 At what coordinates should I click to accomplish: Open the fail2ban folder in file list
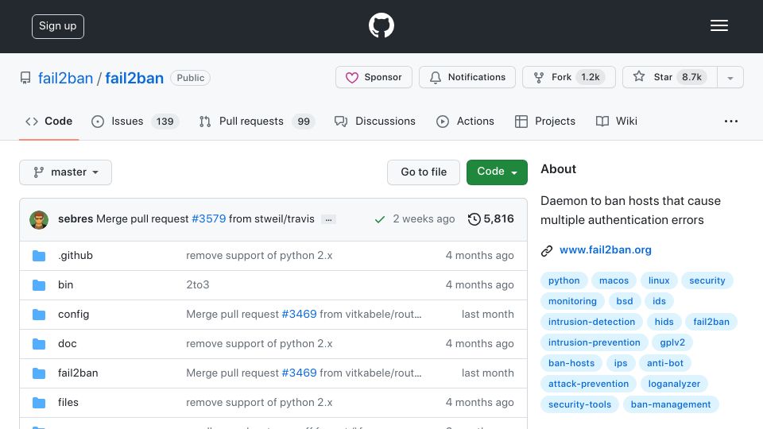click(x=78, y=373)
